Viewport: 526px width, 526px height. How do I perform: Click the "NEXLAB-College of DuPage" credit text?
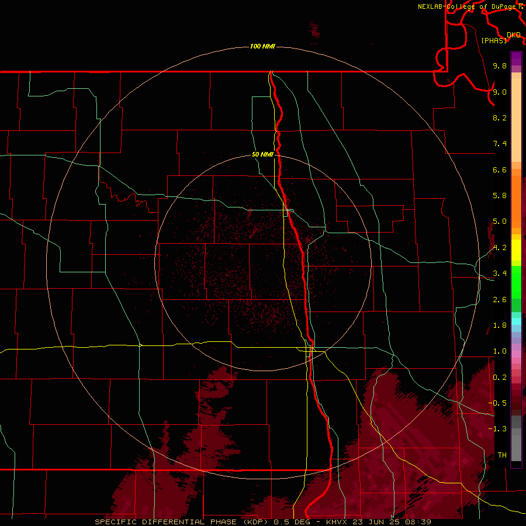(466, 6)
